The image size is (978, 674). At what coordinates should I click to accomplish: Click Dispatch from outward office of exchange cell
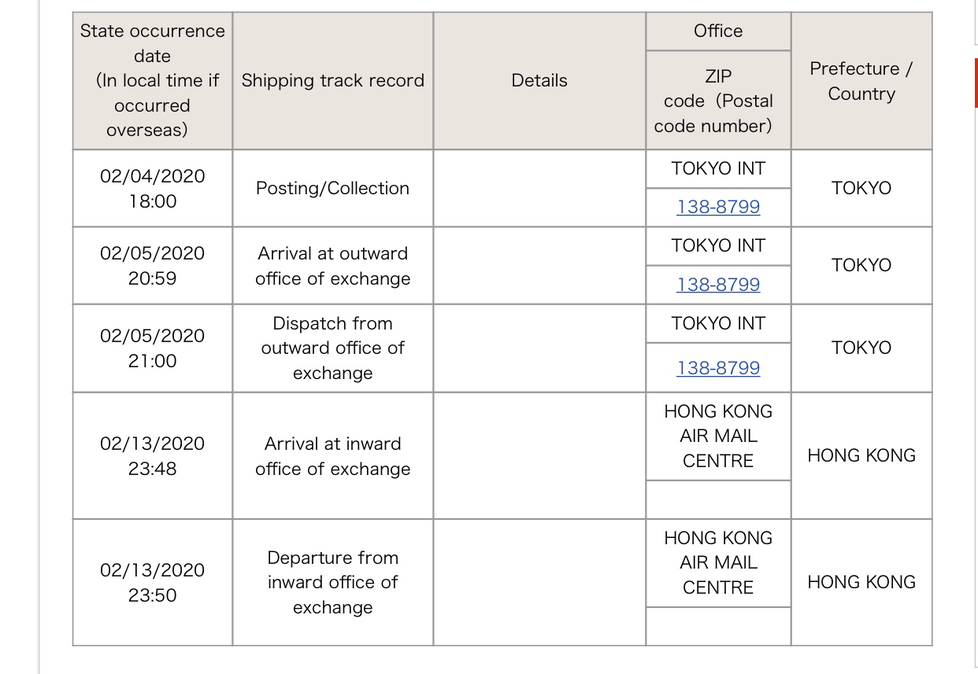pos(333,348)
